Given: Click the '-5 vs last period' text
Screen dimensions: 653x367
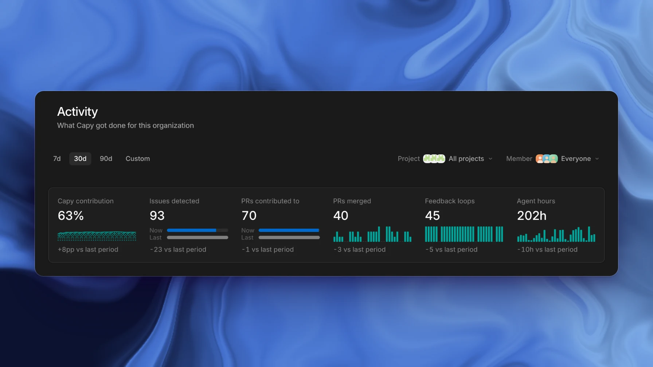Looking at the screenshot, I should point(451,249).
